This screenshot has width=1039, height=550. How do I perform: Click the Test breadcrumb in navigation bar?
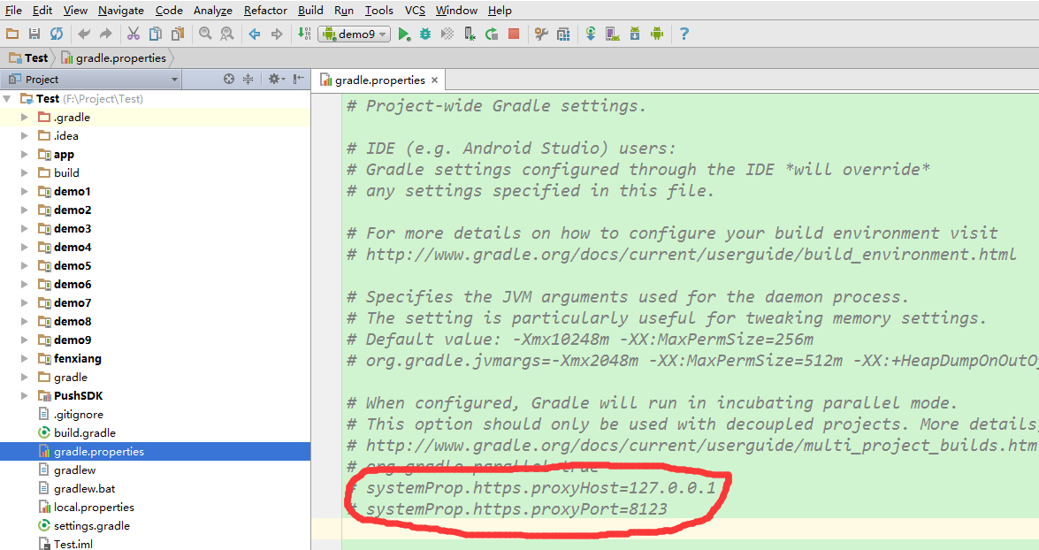coord(28,57)
